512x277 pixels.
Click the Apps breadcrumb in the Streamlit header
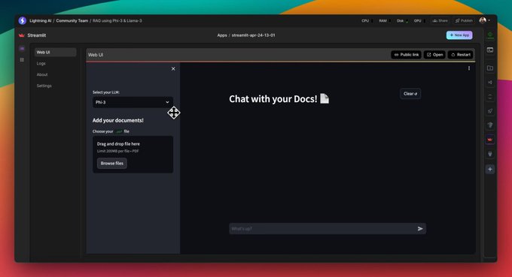pyautogui.click(x=222, y=35)
